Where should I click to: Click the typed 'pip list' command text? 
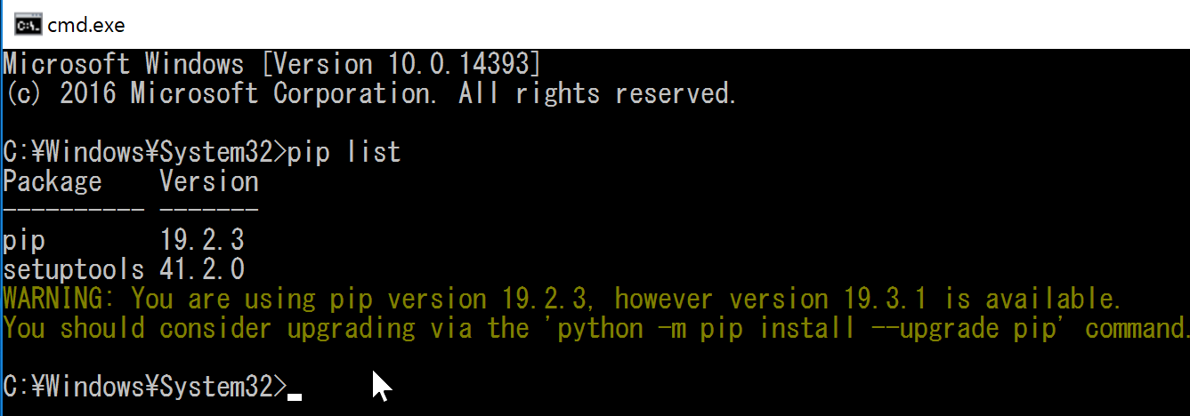coord(344,153)
